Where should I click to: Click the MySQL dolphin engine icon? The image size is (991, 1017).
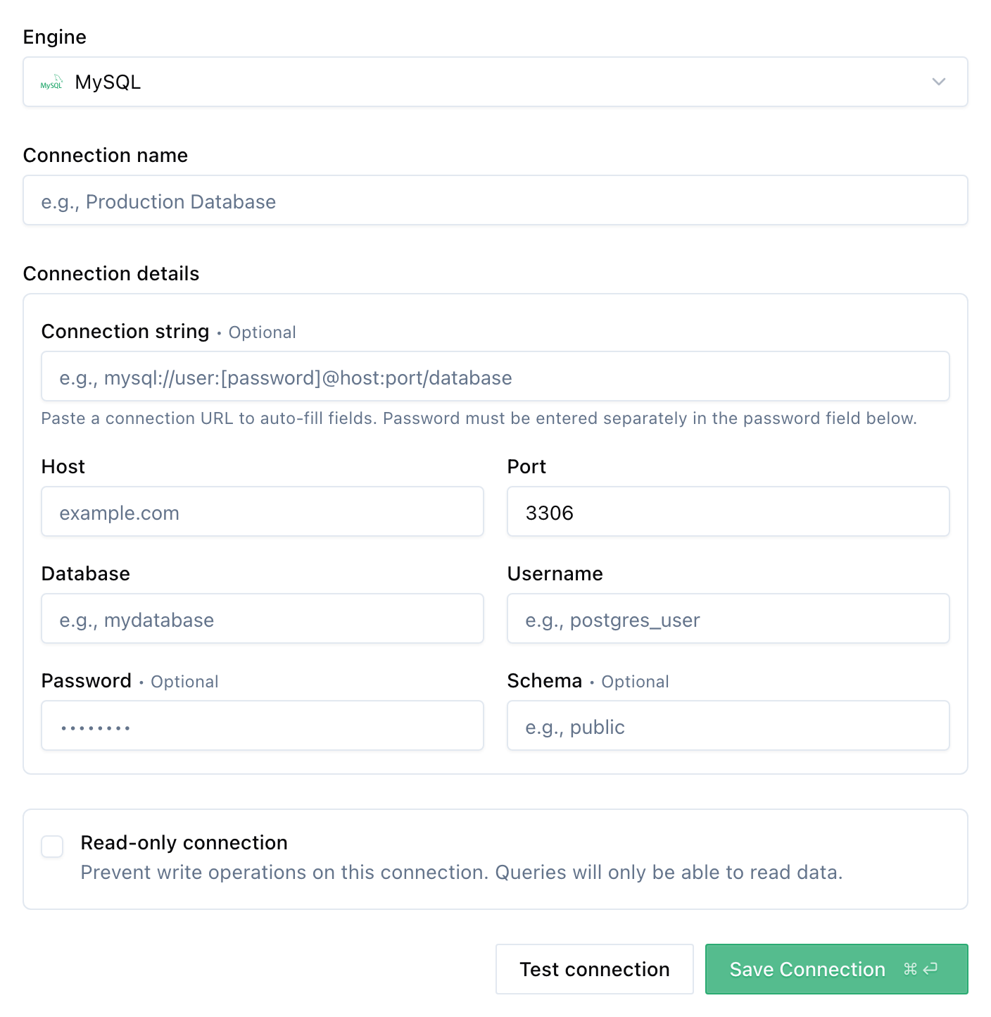[50, 82]
